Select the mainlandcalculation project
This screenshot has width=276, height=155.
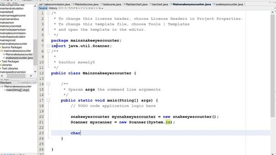(12, 9)
